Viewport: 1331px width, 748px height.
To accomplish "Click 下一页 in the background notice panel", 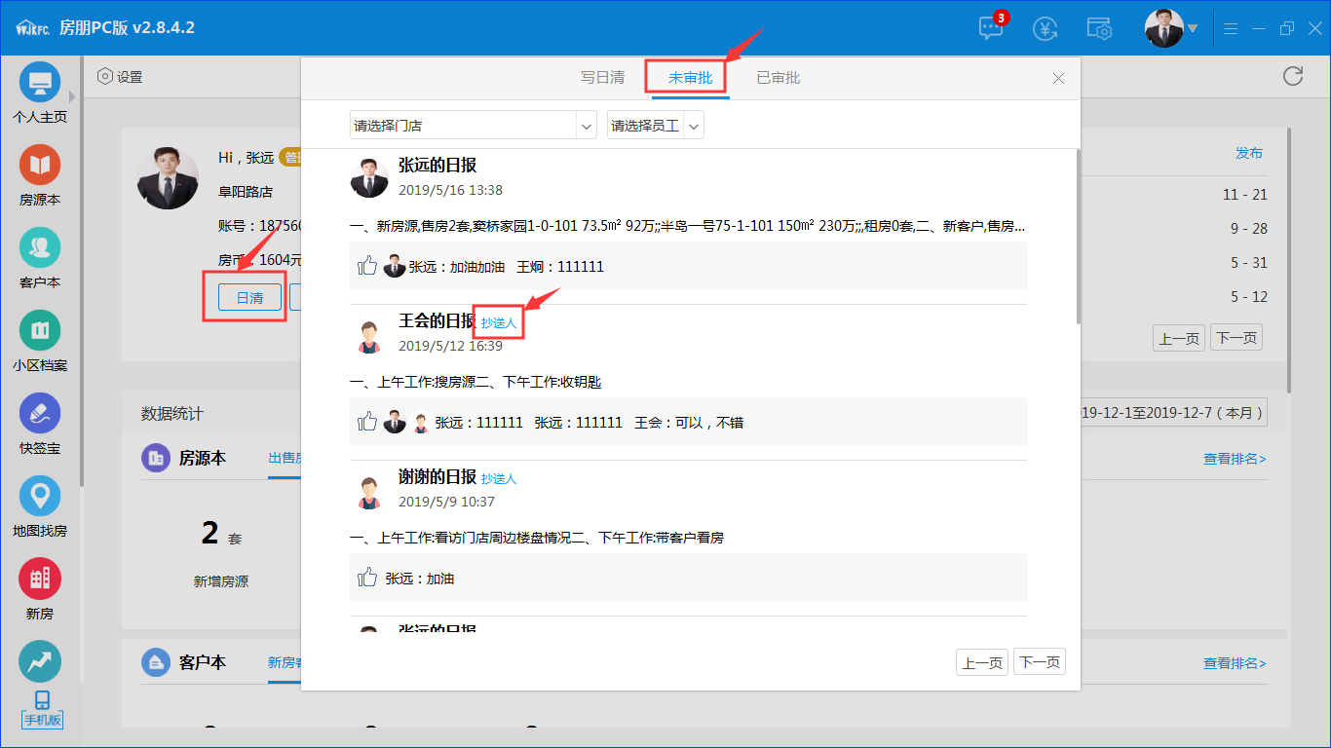I will (1236, 338).
